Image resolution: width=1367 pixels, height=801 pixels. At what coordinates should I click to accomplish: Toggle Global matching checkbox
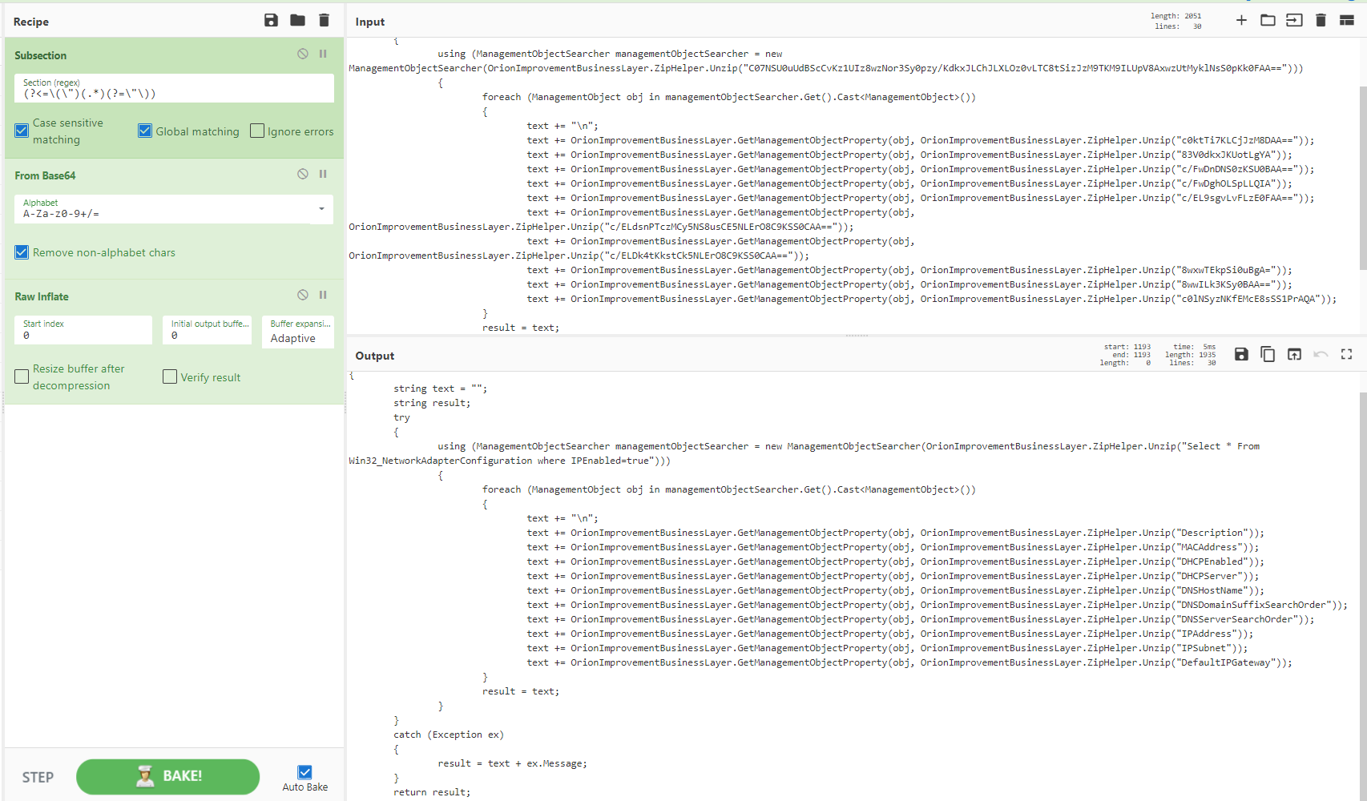pos(145,131)
